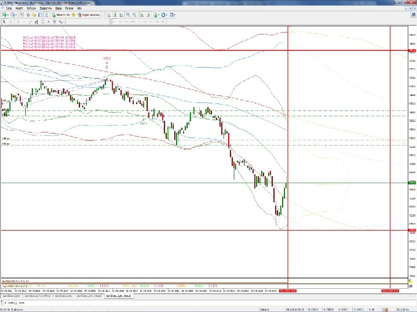Image resolution: width=417 pixels, height=312 pixels.
Task: Select the text tool
Action: click(x=49, y=22)
